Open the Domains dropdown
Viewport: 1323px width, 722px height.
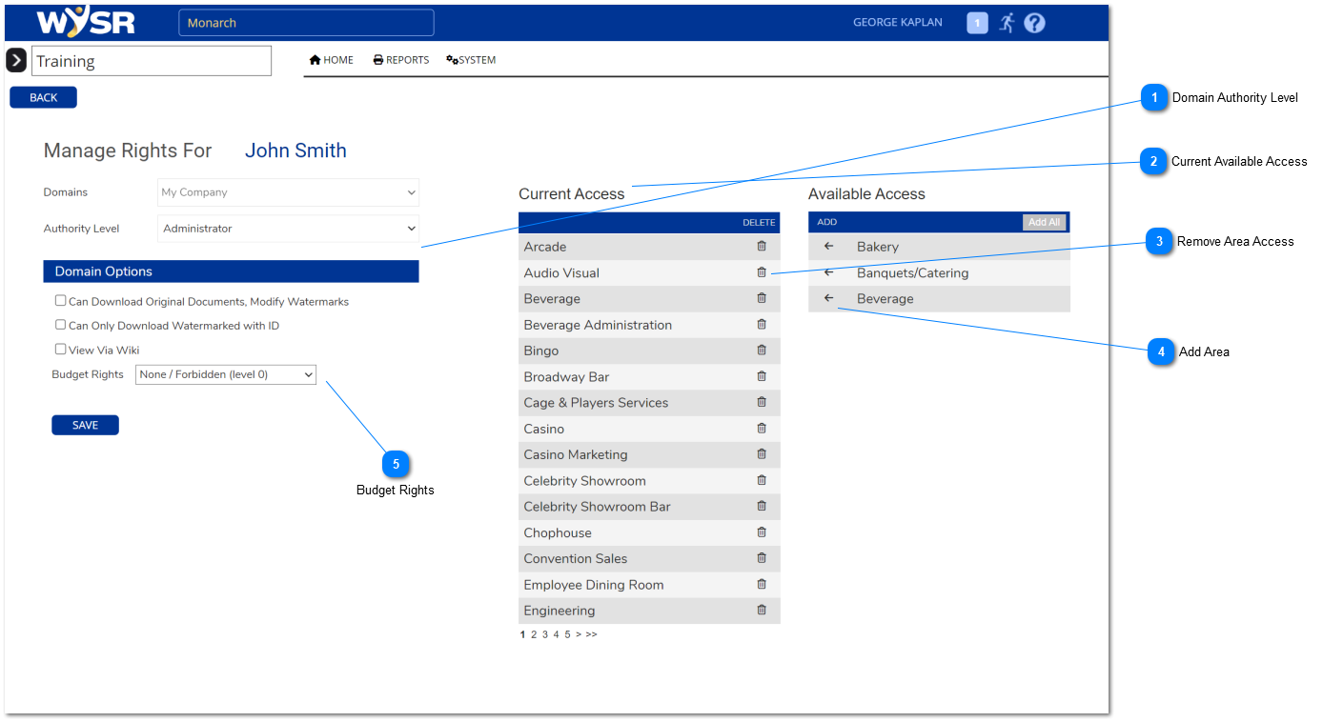(288, 192)
